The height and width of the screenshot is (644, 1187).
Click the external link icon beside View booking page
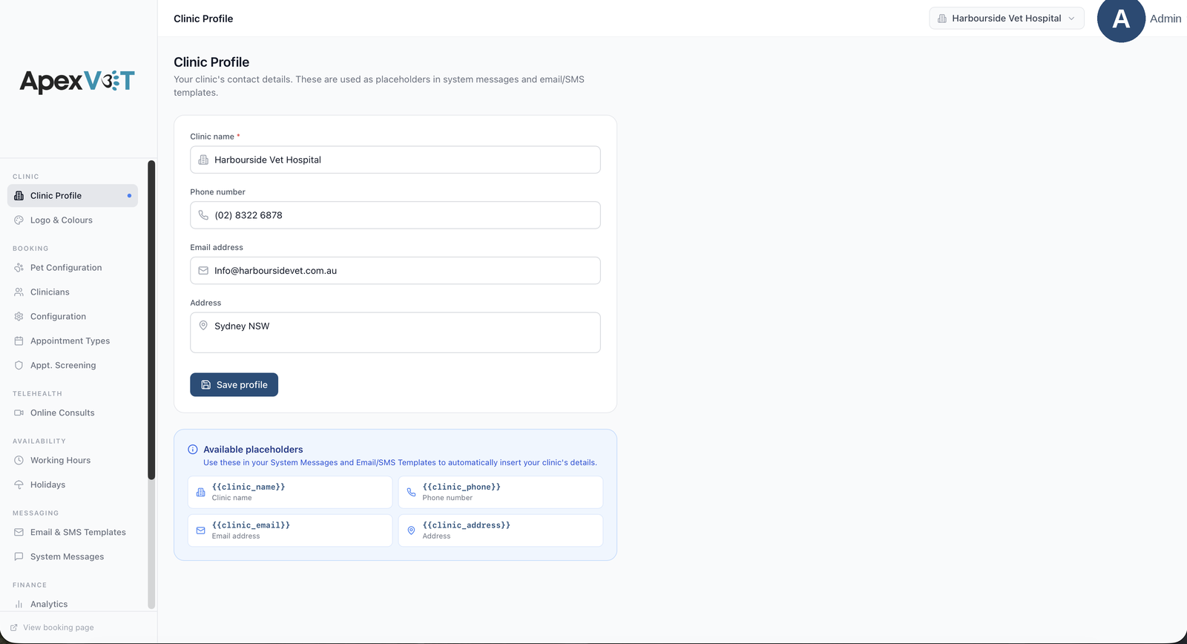pos(14,628)
